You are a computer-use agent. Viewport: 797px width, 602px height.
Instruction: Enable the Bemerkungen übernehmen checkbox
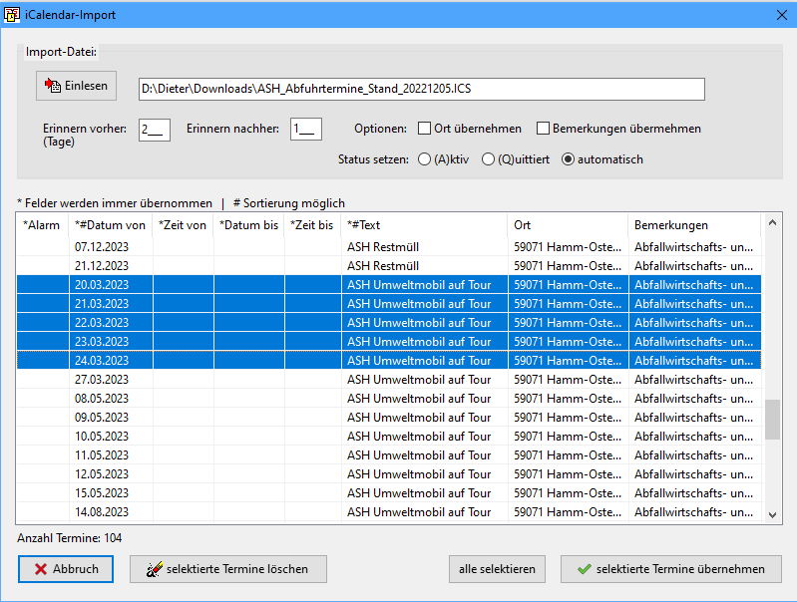(543, 129)
